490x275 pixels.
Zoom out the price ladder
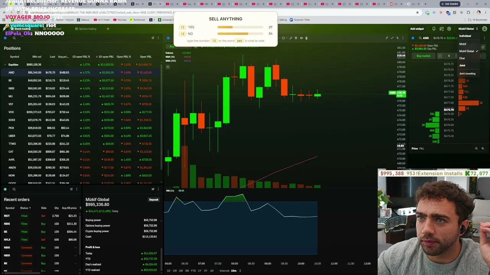coord(476,149)
